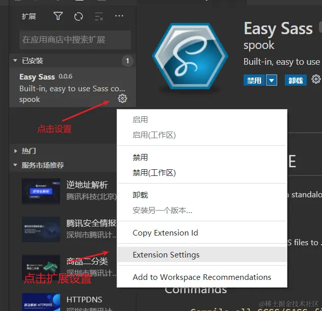This screenshot has height=311, width=322.
Task: Click spook publisher under Easy Sass item
Action: tap(30, 99)
